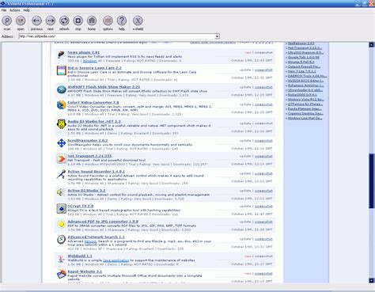Open Advanced PDF to JPG converter link
The width and height of the screenshot is (375, 292).
click(x=103, y=222)
